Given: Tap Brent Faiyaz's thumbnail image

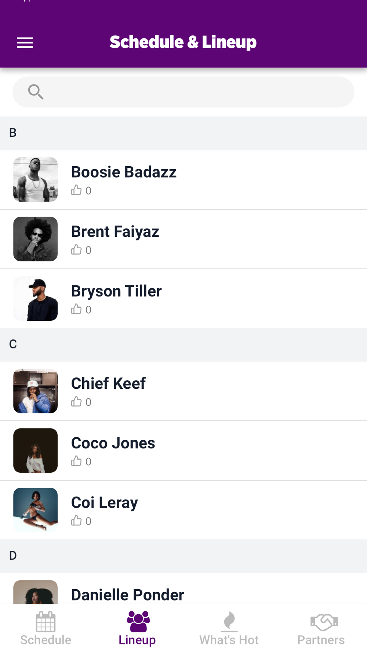Looking at the screenshot, I should coord(36,239).
